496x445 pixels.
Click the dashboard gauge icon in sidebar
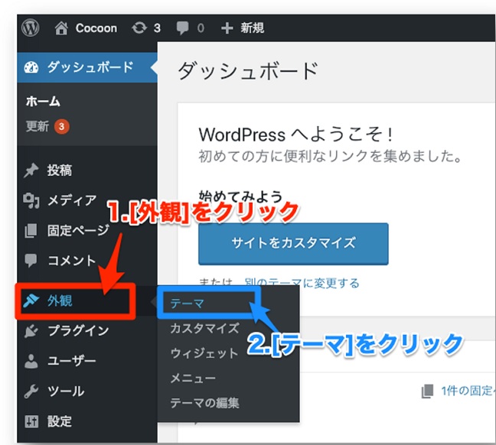tap(31, 67)
